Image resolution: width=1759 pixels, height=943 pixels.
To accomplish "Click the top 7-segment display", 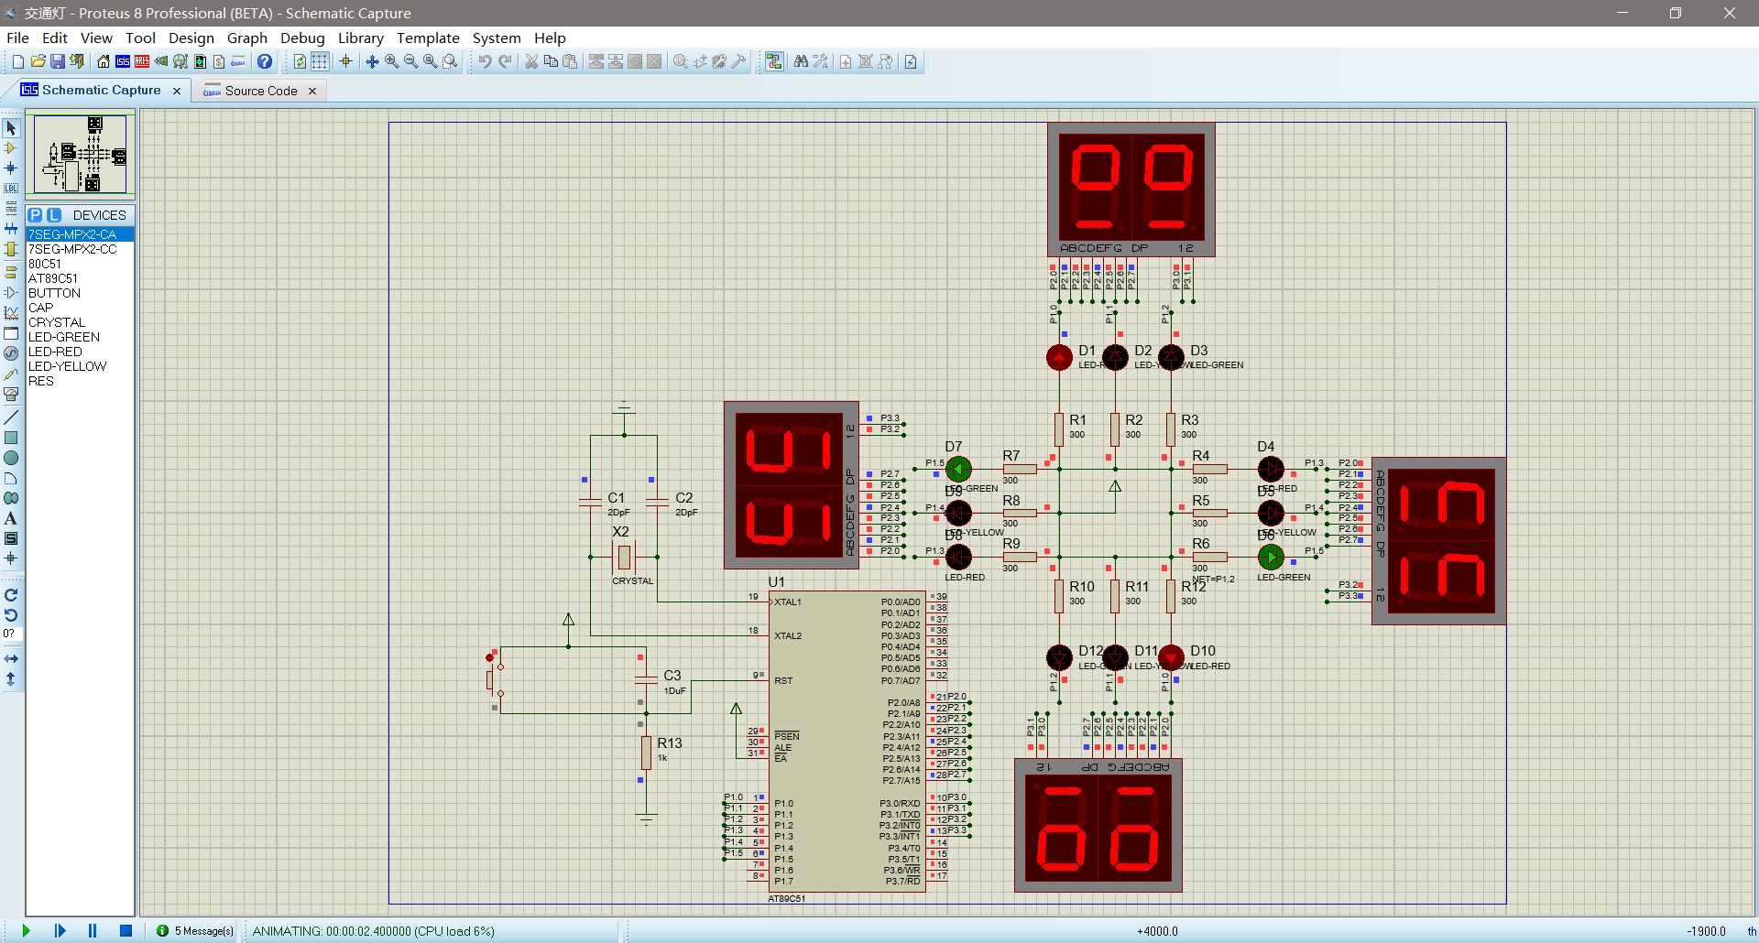I will (1131, 190).
